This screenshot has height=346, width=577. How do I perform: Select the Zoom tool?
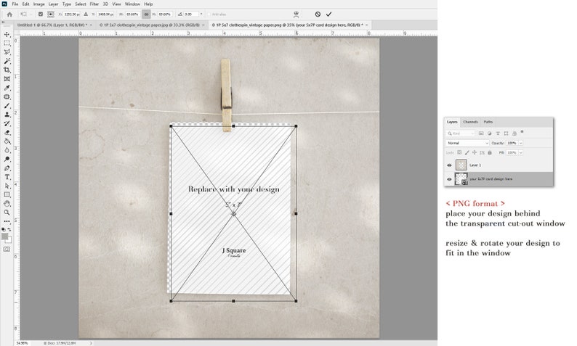(7, 213)
